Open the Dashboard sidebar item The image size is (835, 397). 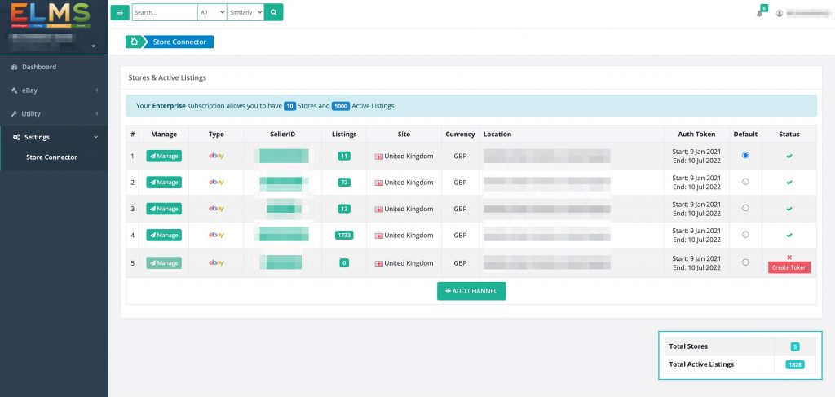coord(54,67)
